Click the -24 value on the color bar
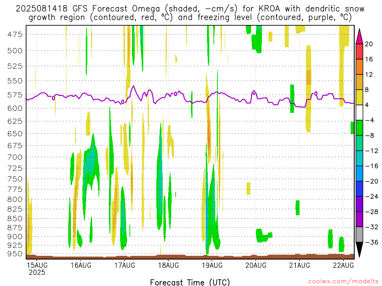 click(372, 197)
